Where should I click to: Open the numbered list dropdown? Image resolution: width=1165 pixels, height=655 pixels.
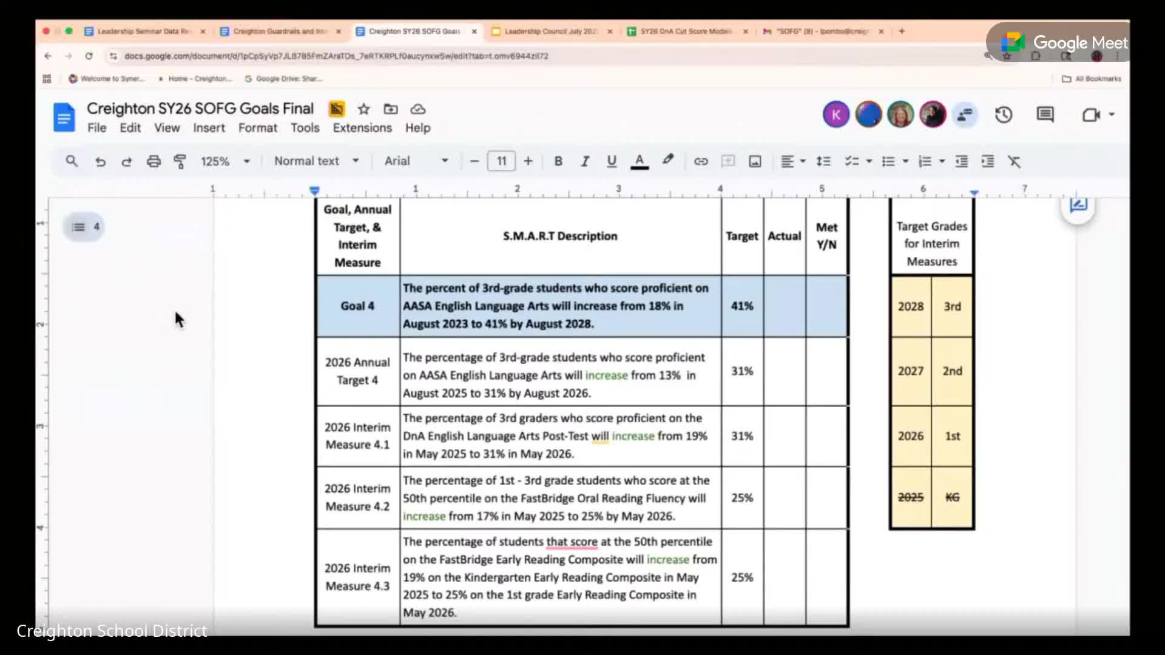click(x=931, y=161)
